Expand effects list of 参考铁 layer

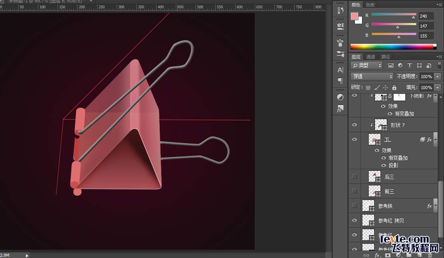435,206
